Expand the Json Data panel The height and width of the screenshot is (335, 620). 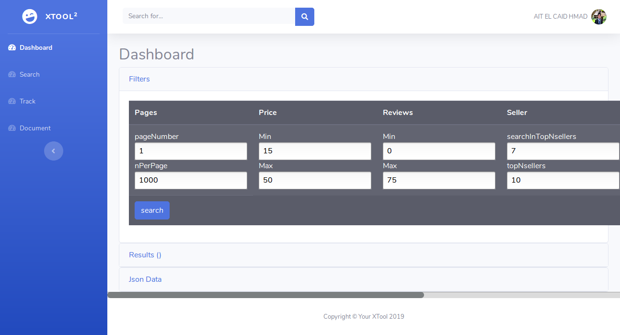coord(145,279)
